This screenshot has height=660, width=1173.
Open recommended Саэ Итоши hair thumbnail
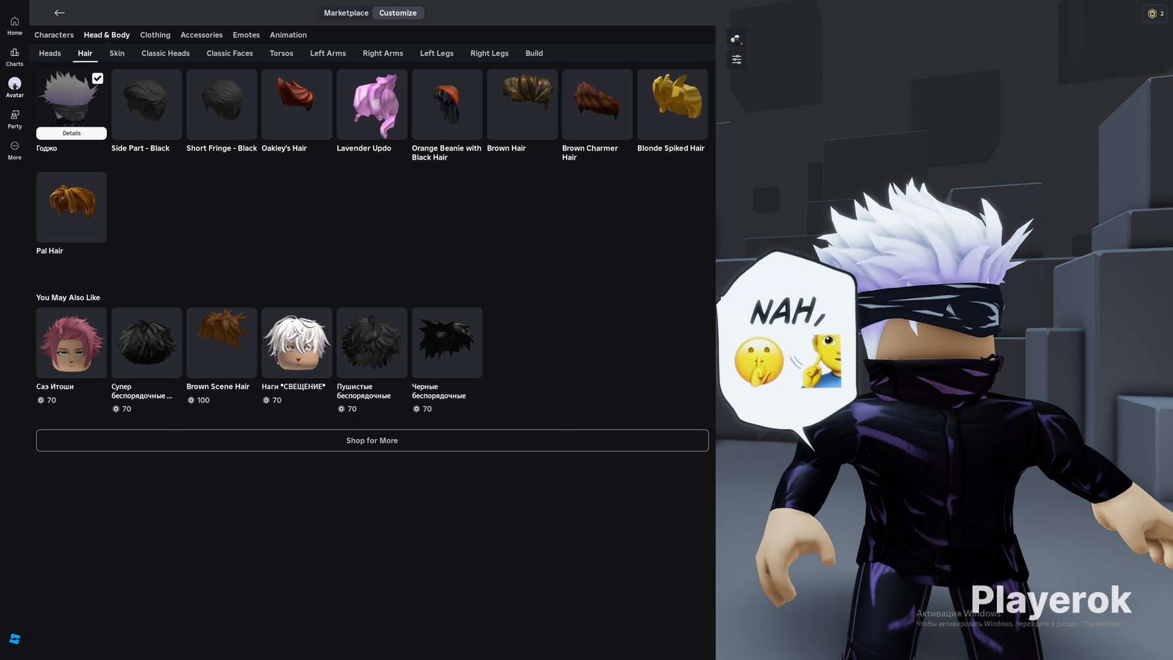tap(71, 343)
